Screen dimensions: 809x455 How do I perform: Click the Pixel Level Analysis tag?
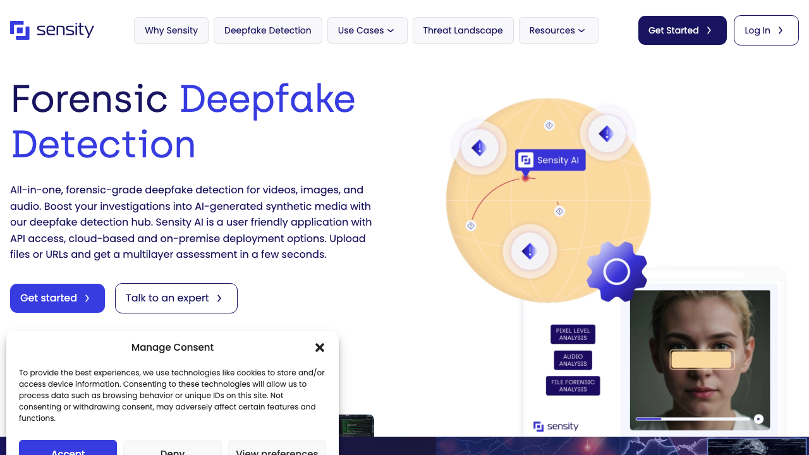coord(573,334)
